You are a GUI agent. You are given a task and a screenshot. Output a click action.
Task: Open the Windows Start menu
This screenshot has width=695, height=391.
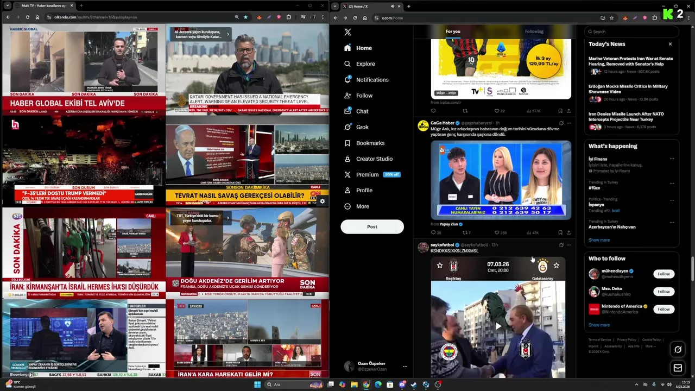pos(257,384)
